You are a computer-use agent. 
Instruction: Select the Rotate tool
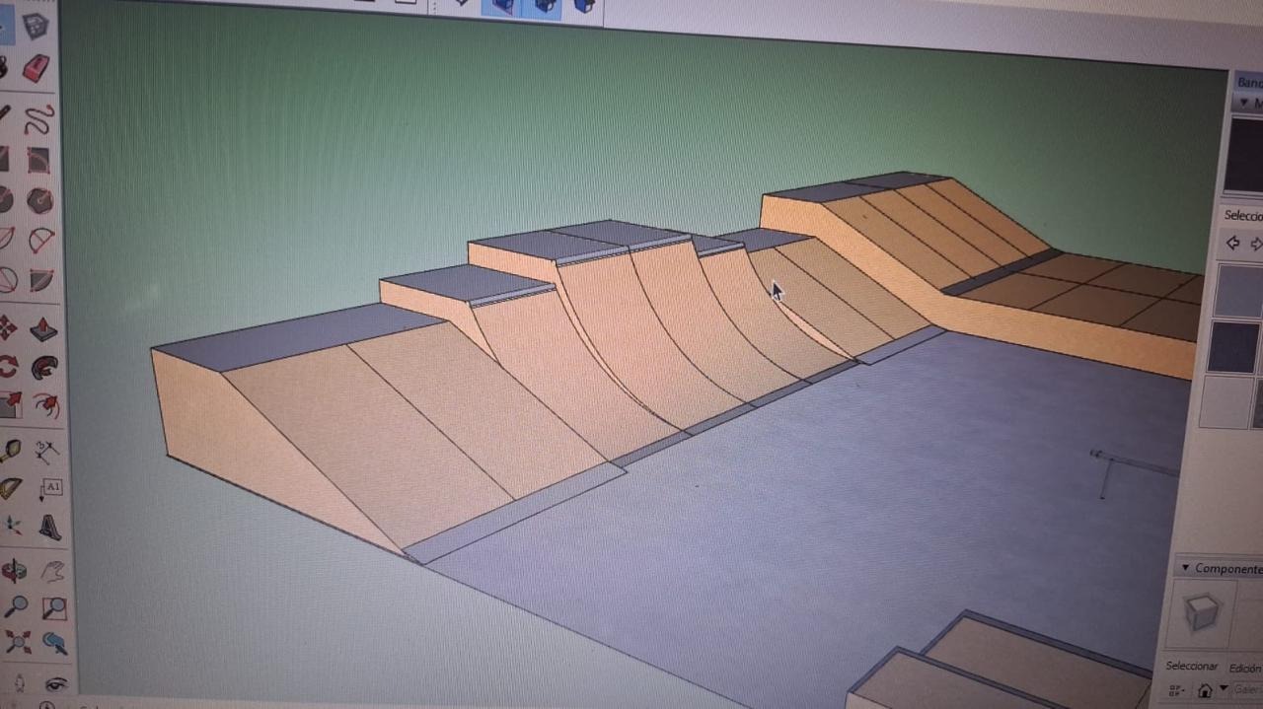(x=8, y=367)
